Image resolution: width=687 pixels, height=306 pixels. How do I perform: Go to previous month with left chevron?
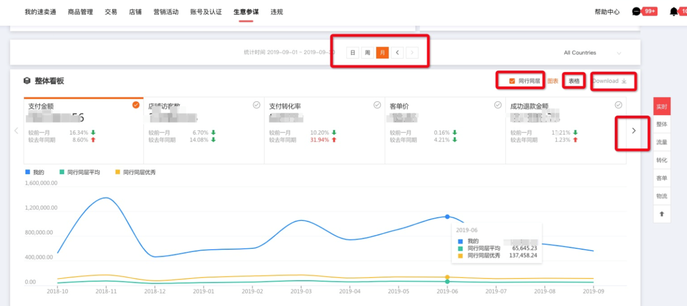[x=397, y=53]
